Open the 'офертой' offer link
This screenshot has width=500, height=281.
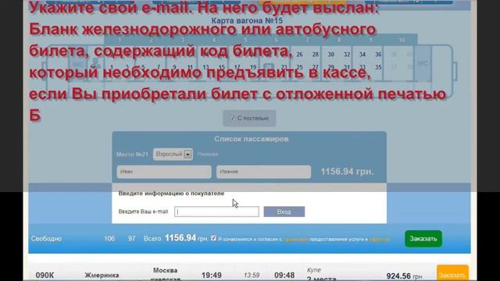379,240
